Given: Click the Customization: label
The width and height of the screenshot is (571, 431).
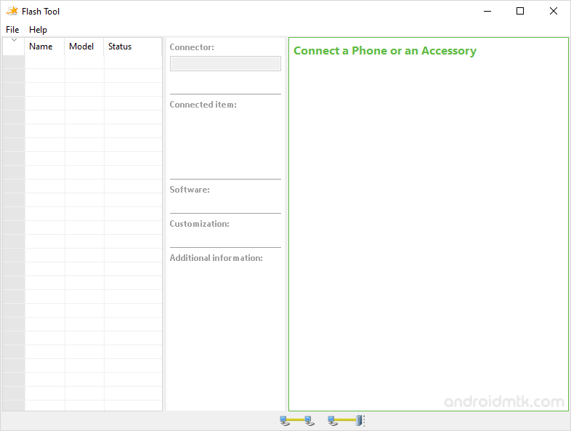Looking at the screenshot, I should (x=200, y=224).
